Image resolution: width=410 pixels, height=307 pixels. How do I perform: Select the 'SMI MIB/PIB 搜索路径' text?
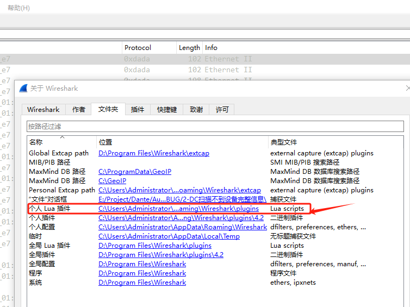pyautogui.click(x=305, y=162)
